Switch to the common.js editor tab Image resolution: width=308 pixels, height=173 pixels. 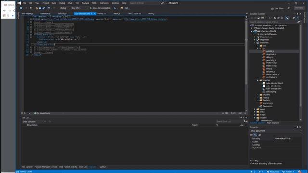45,14
